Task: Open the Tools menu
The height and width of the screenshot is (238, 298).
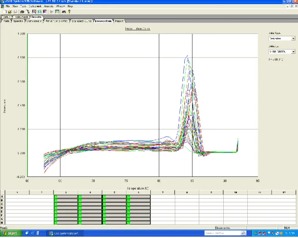Action: pyautogui.click(x=23, y=6)
